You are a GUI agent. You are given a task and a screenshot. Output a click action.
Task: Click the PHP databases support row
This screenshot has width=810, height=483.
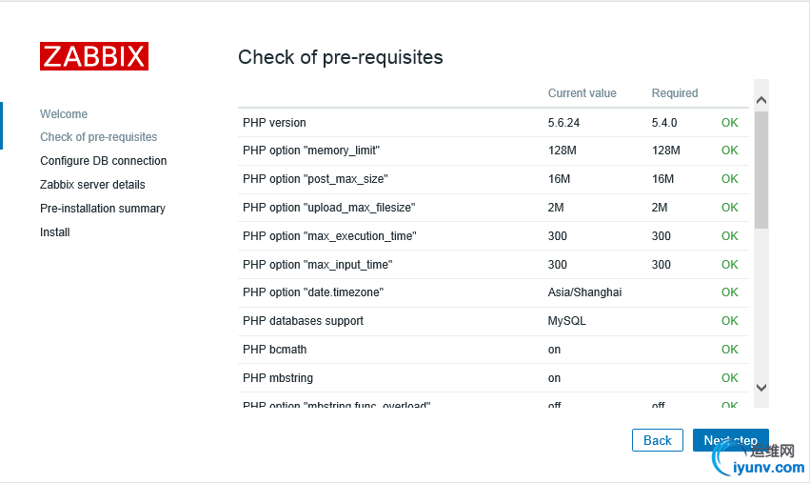(x=493, y=321)
